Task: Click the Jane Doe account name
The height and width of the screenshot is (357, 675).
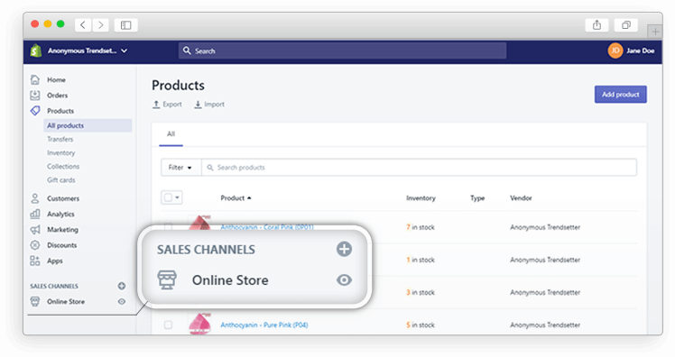Action: (640, 50)
